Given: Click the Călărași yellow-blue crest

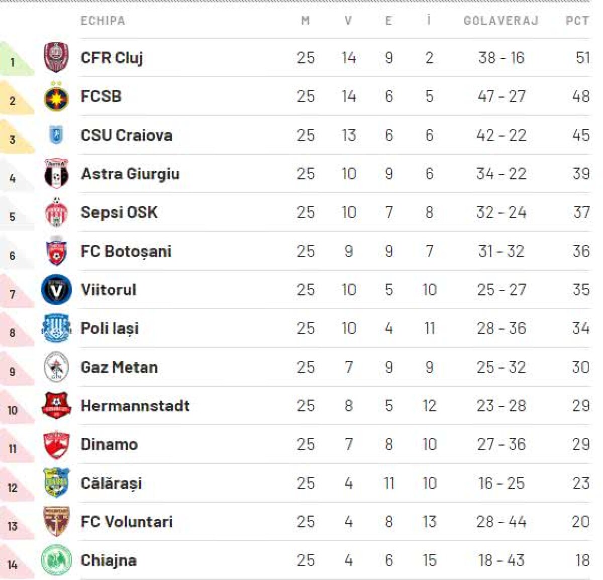Looking at the screenshot, I should (56, 483).
